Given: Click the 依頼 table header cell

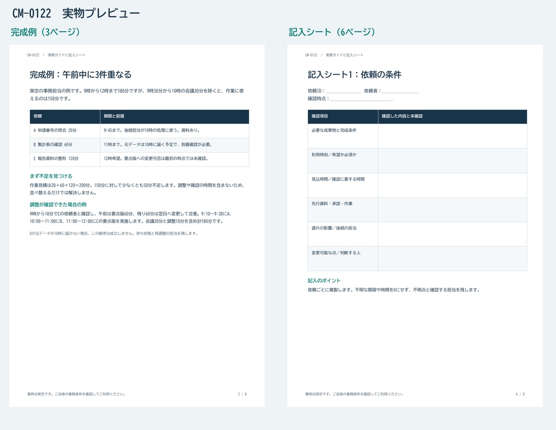Looking at the screenshot, I should [65, 116].
